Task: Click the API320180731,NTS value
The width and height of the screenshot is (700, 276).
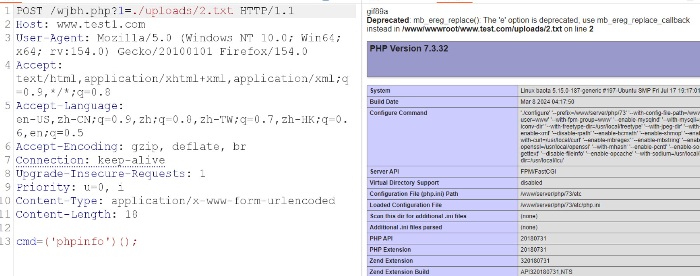Action: pyautogui.click(x=546, y=273)
